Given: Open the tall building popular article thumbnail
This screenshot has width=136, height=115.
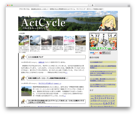Looking at the screenshot, I should pyautogui.click(x=35, y=40).
